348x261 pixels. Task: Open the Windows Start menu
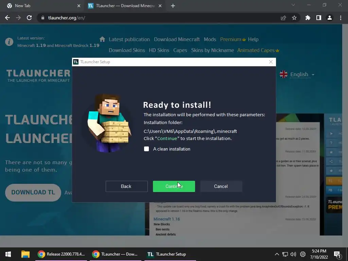(x=8, y=254)
